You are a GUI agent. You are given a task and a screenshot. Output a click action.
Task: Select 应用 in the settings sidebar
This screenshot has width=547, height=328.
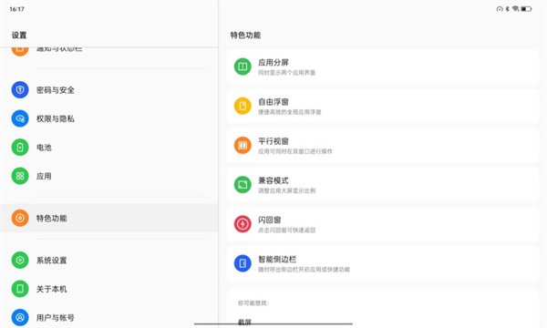pos(109,176)
